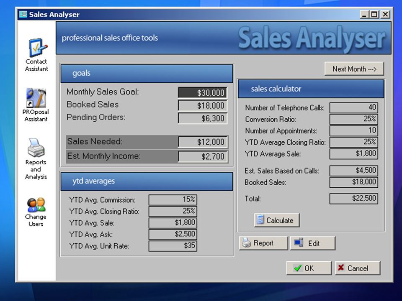Click 'professional sales office tools' banner text
Viewport: 402px width, 301px height.
110,38
